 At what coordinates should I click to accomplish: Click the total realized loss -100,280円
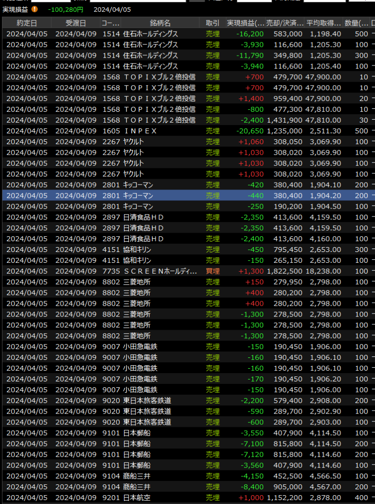pyautogui.click(x=66, y=9)
